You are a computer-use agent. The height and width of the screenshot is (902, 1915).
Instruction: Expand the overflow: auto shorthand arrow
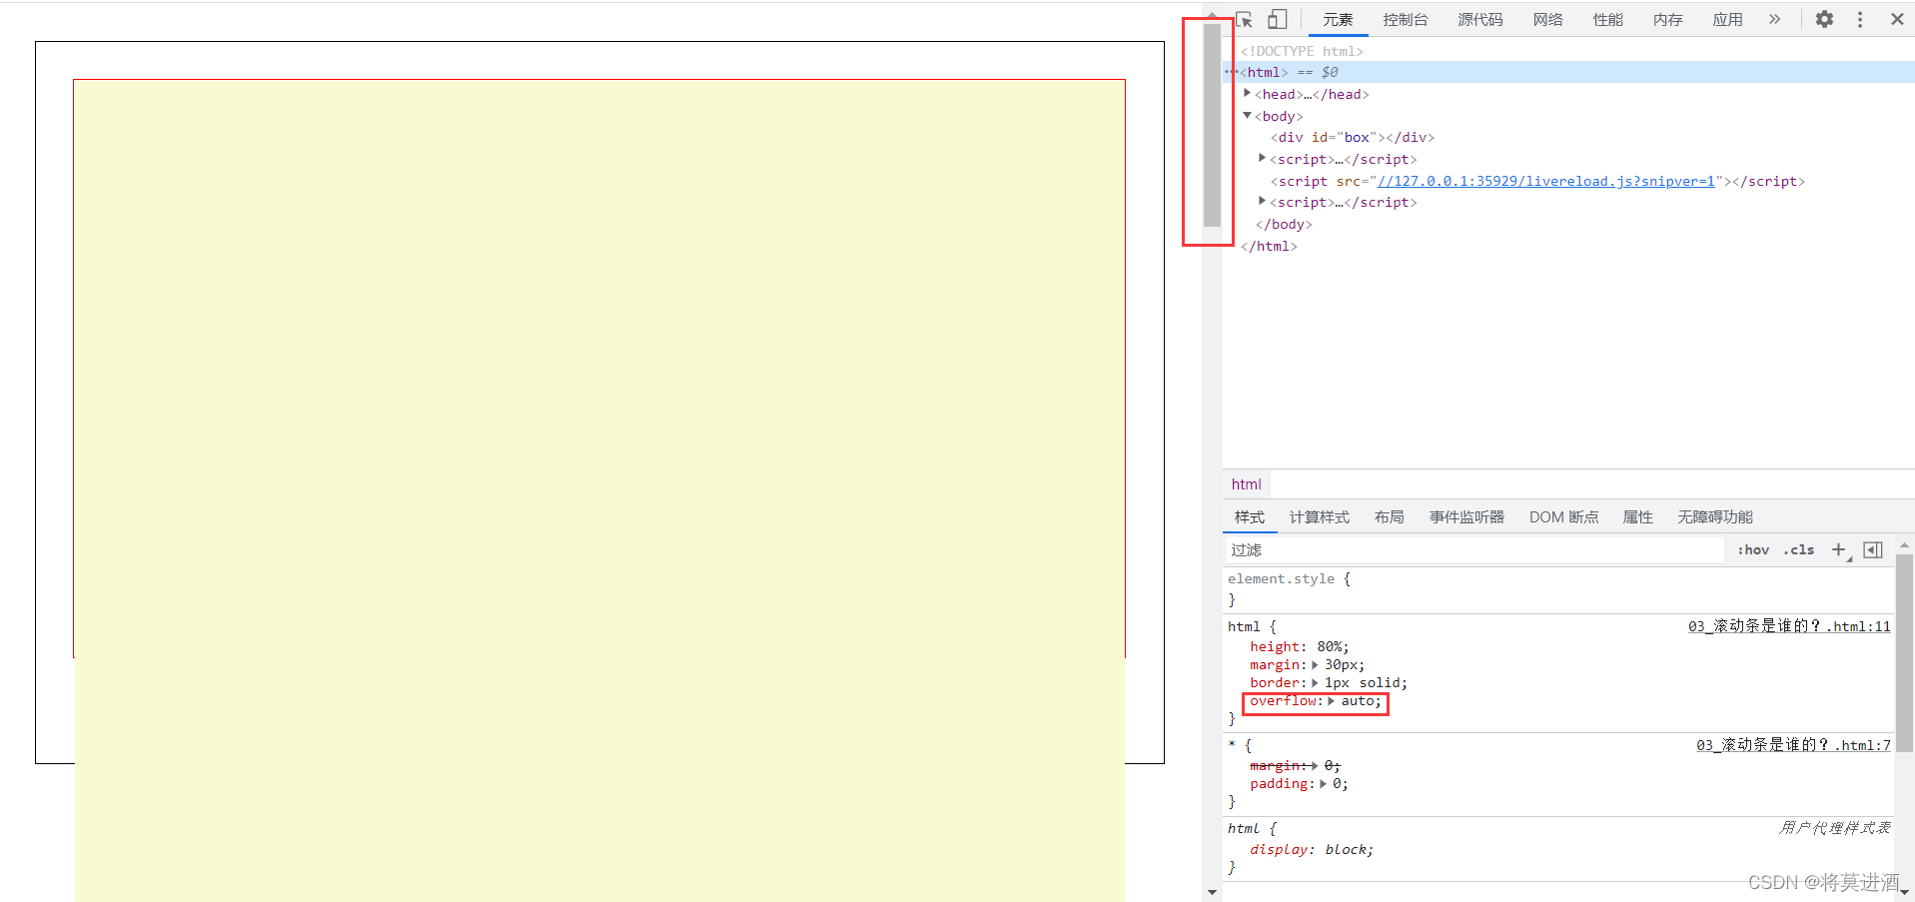[x=1332, y=701]
